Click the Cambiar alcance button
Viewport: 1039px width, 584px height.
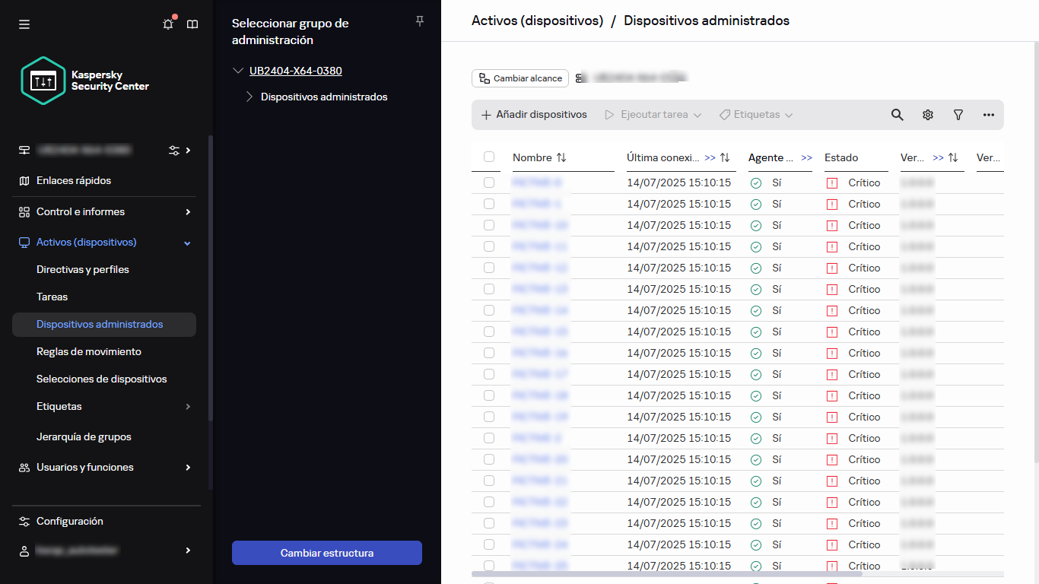click(519, 78)
